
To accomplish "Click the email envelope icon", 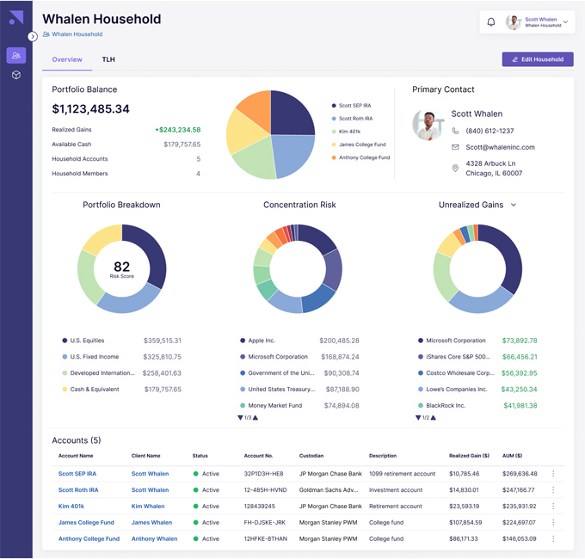I will 455,147.
